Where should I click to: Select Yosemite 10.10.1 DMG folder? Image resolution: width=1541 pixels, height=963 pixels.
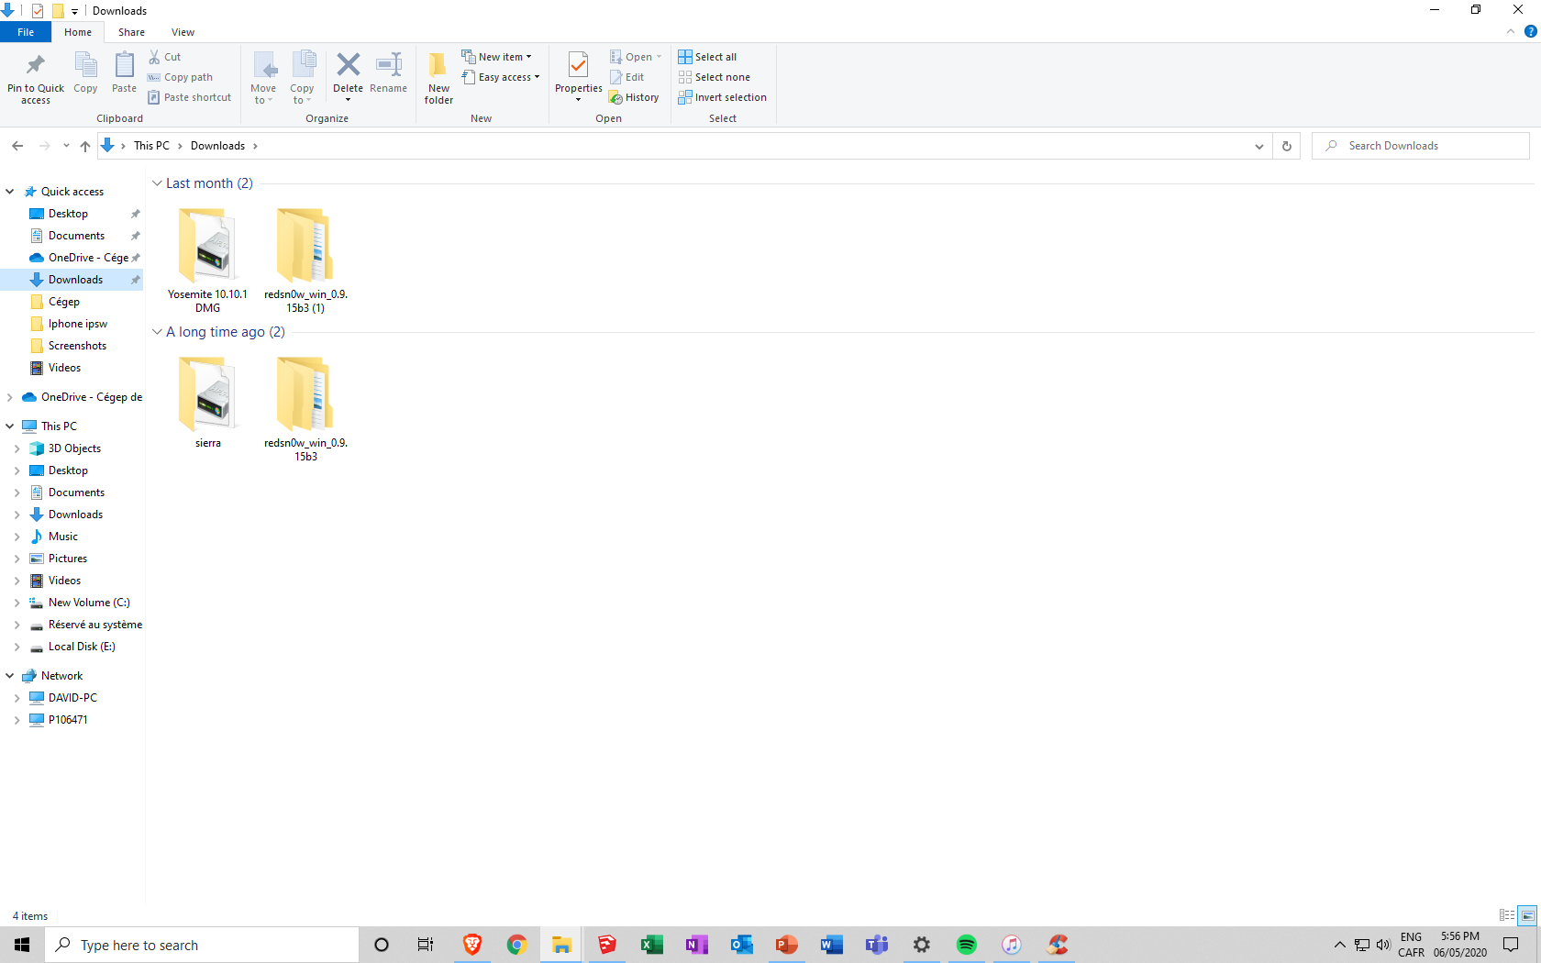click(208, 260)
